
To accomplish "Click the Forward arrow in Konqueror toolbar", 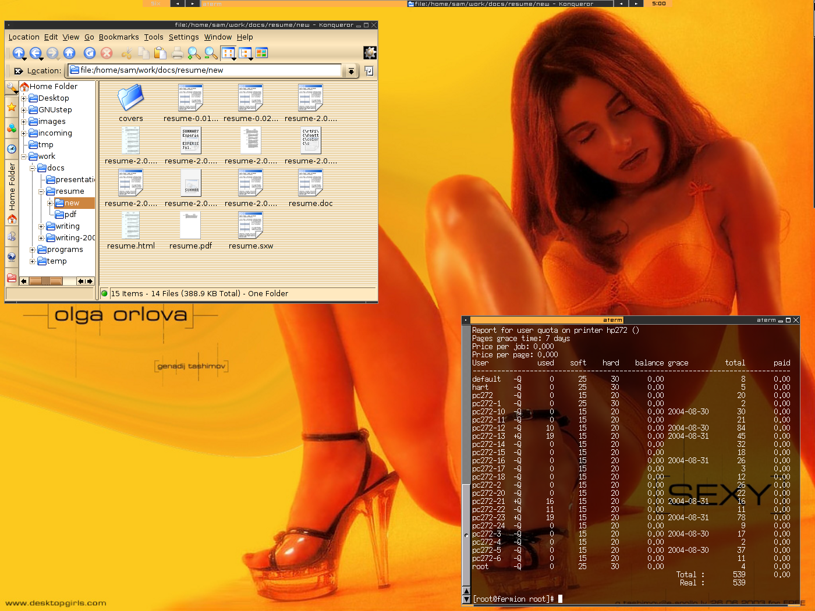I will [x=52, y=53].
